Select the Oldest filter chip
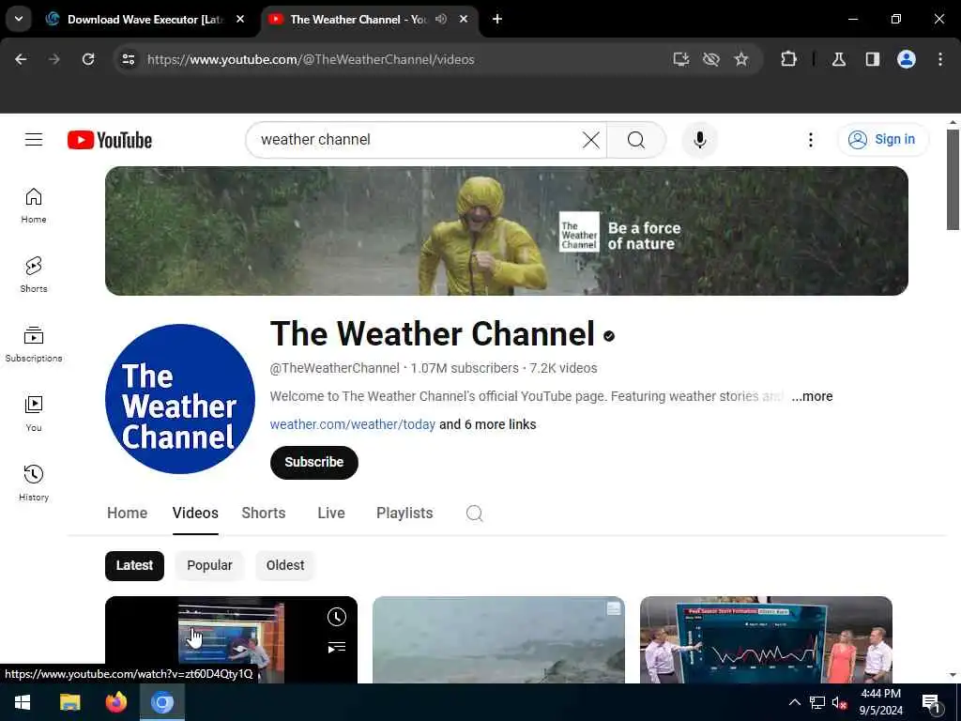Screen dimensions: 961x721 coord(285,565)
